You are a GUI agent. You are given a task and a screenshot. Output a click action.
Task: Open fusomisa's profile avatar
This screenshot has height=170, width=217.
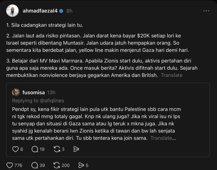click(x=16, y=92)
